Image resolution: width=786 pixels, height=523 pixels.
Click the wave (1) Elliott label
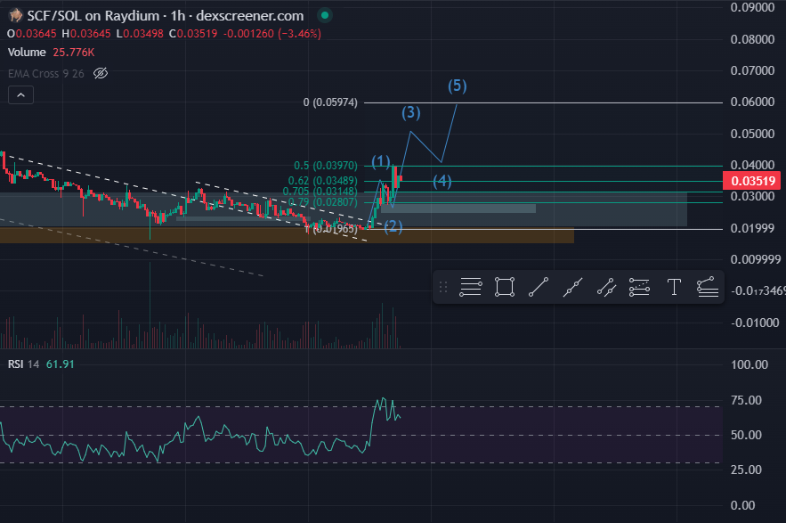[x=381, y=161]
